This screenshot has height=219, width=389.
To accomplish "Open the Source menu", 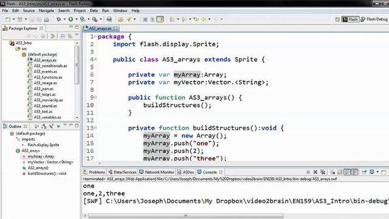I will pyautogui.click(x=29, y=11).
